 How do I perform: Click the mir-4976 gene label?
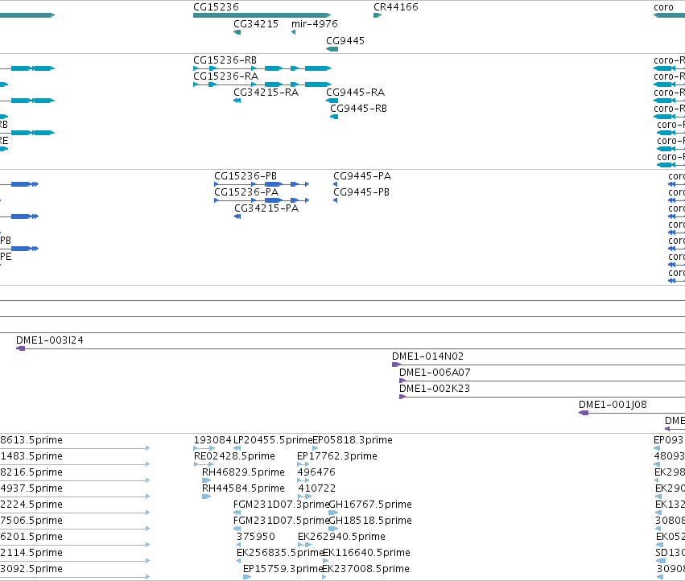[x=315, y=24]
